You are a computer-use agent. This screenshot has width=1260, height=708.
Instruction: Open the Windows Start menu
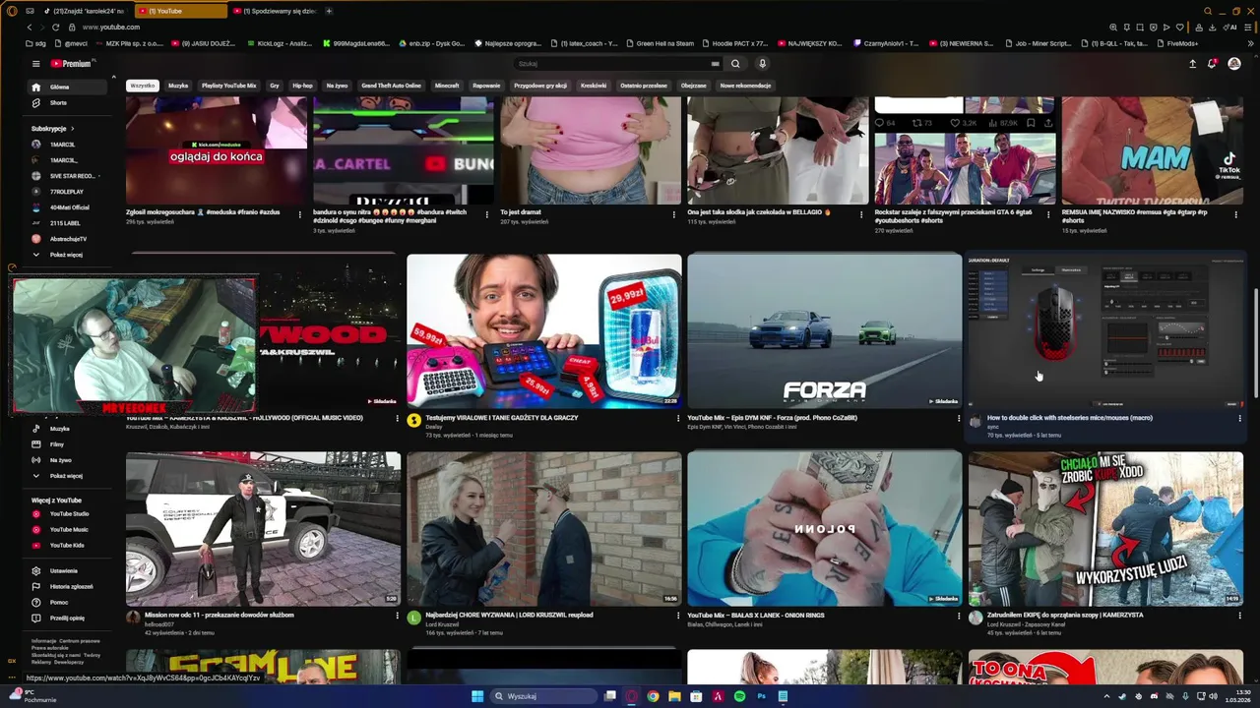pyautogui.click(x=477, y=696)
